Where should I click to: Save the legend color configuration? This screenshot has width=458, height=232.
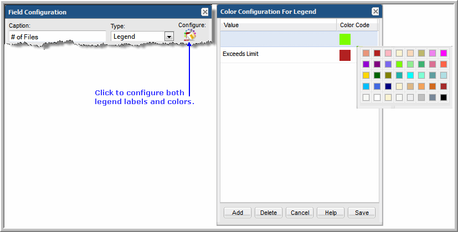pyautogui.click(x=362, y=213)
